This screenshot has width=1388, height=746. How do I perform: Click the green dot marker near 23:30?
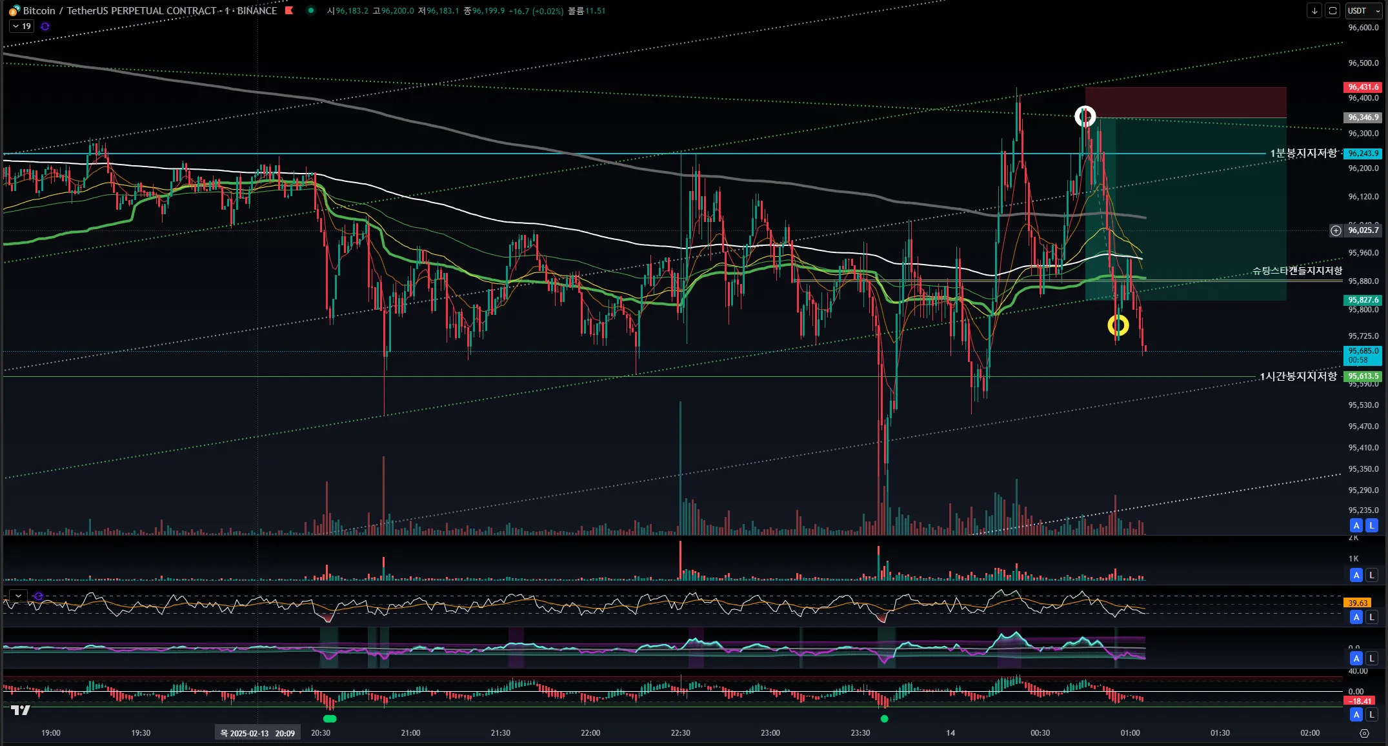pyautogui.click(x=885, y=718)
